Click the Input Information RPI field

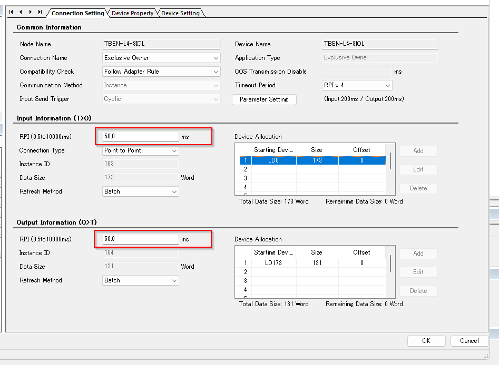[140, 136]
